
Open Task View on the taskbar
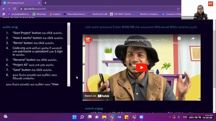click(89, 117)
